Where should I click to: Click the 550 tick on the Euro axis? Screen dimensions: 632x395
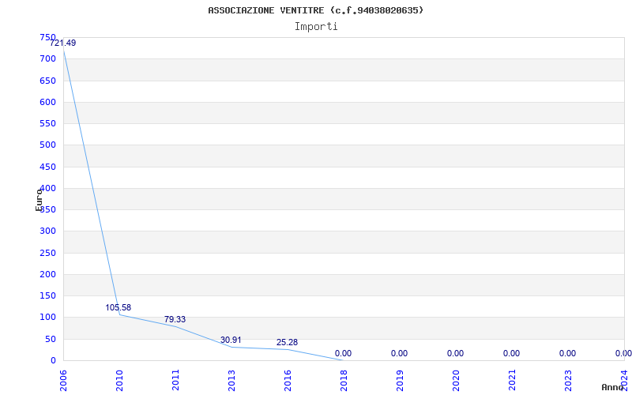pos(47,123)
